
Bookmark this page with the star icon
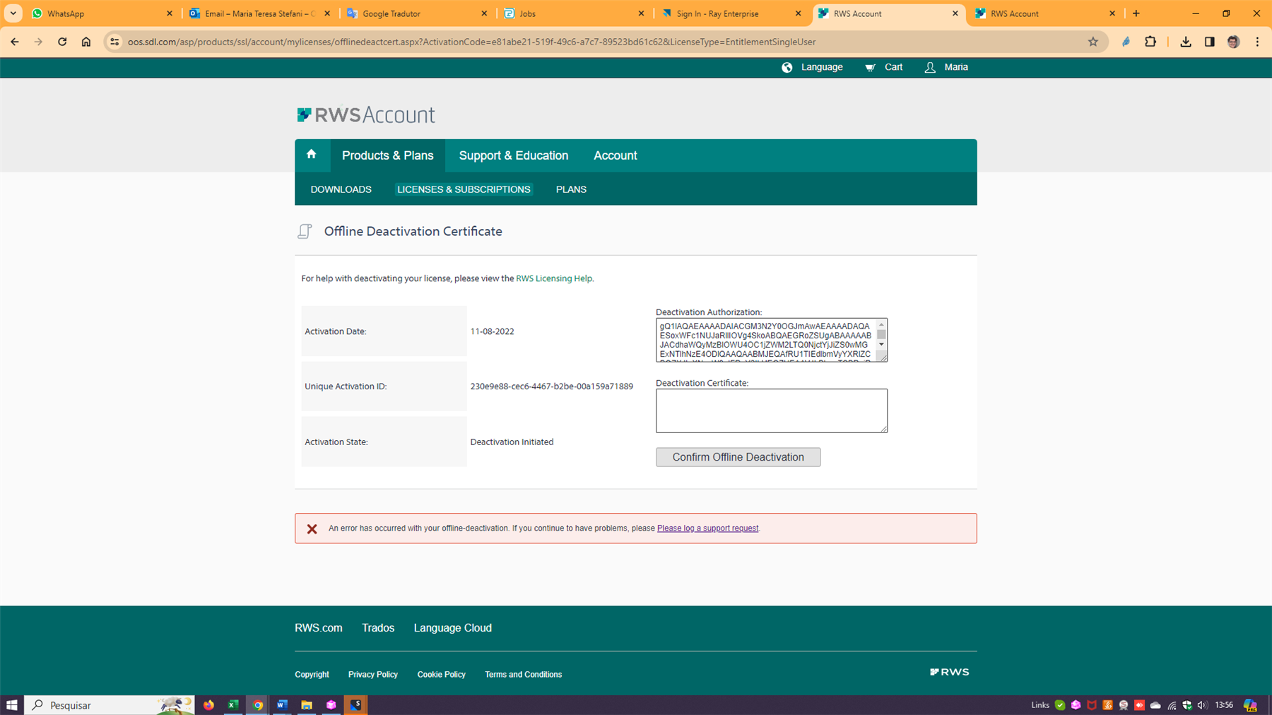(x=1093, y=42)
